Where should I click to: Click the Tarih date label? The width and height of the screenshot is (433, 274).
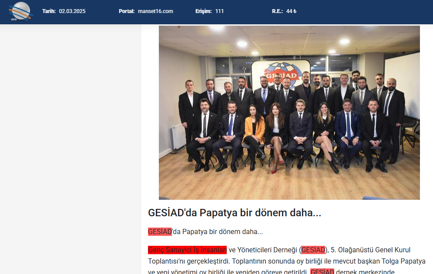[x=49, y=11]
